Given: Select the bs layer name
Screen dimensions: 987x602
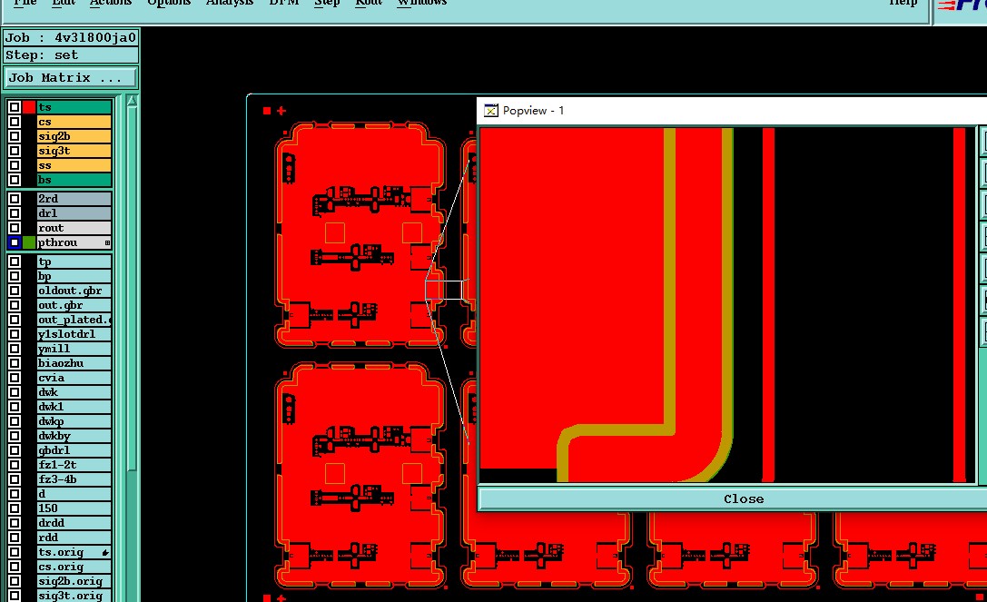Looking at the screenshot, I should pyautogui.click(x=74, y=180).
